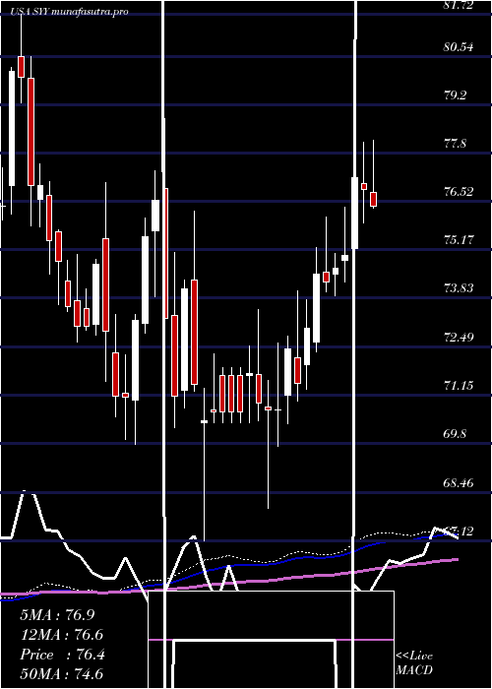Click the 72.49 price axis label

(459, 337)
